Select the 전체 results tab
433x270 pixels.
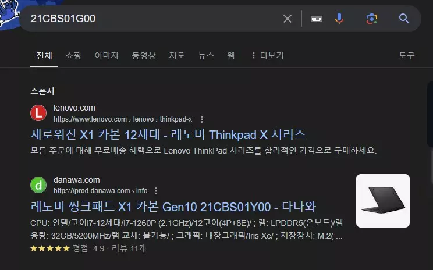(x=44, y=56)
